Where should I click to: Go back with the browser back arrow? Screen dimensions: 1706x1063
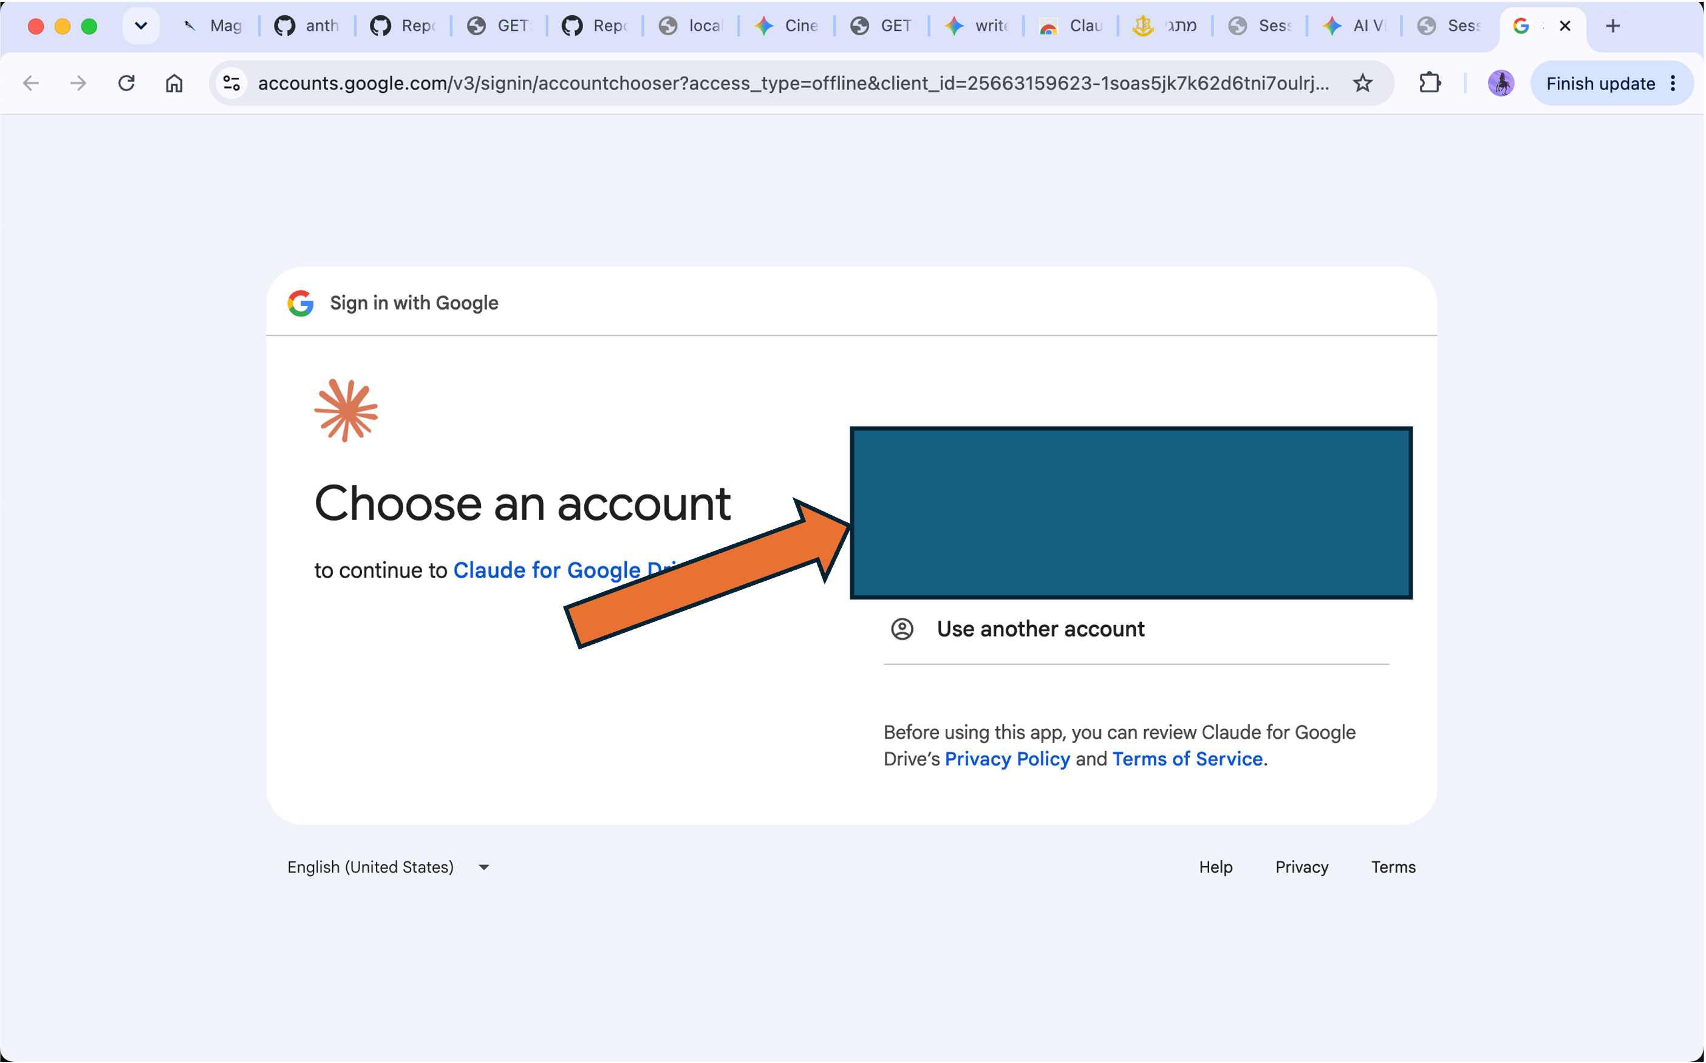31,83
